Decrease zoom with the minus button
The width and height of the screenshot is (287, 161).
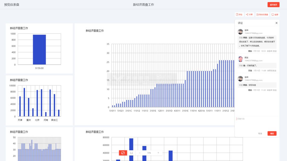[140, 153]
